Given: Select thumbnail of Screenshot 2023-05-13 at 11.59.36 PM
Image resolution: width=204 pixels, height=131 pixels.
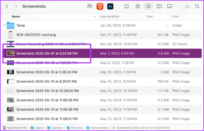Looking at the screenshot, I should (10, 109).
